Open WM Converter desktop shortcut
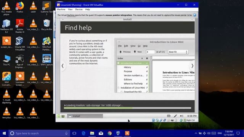Screen dimensions: 244x137 6,79
